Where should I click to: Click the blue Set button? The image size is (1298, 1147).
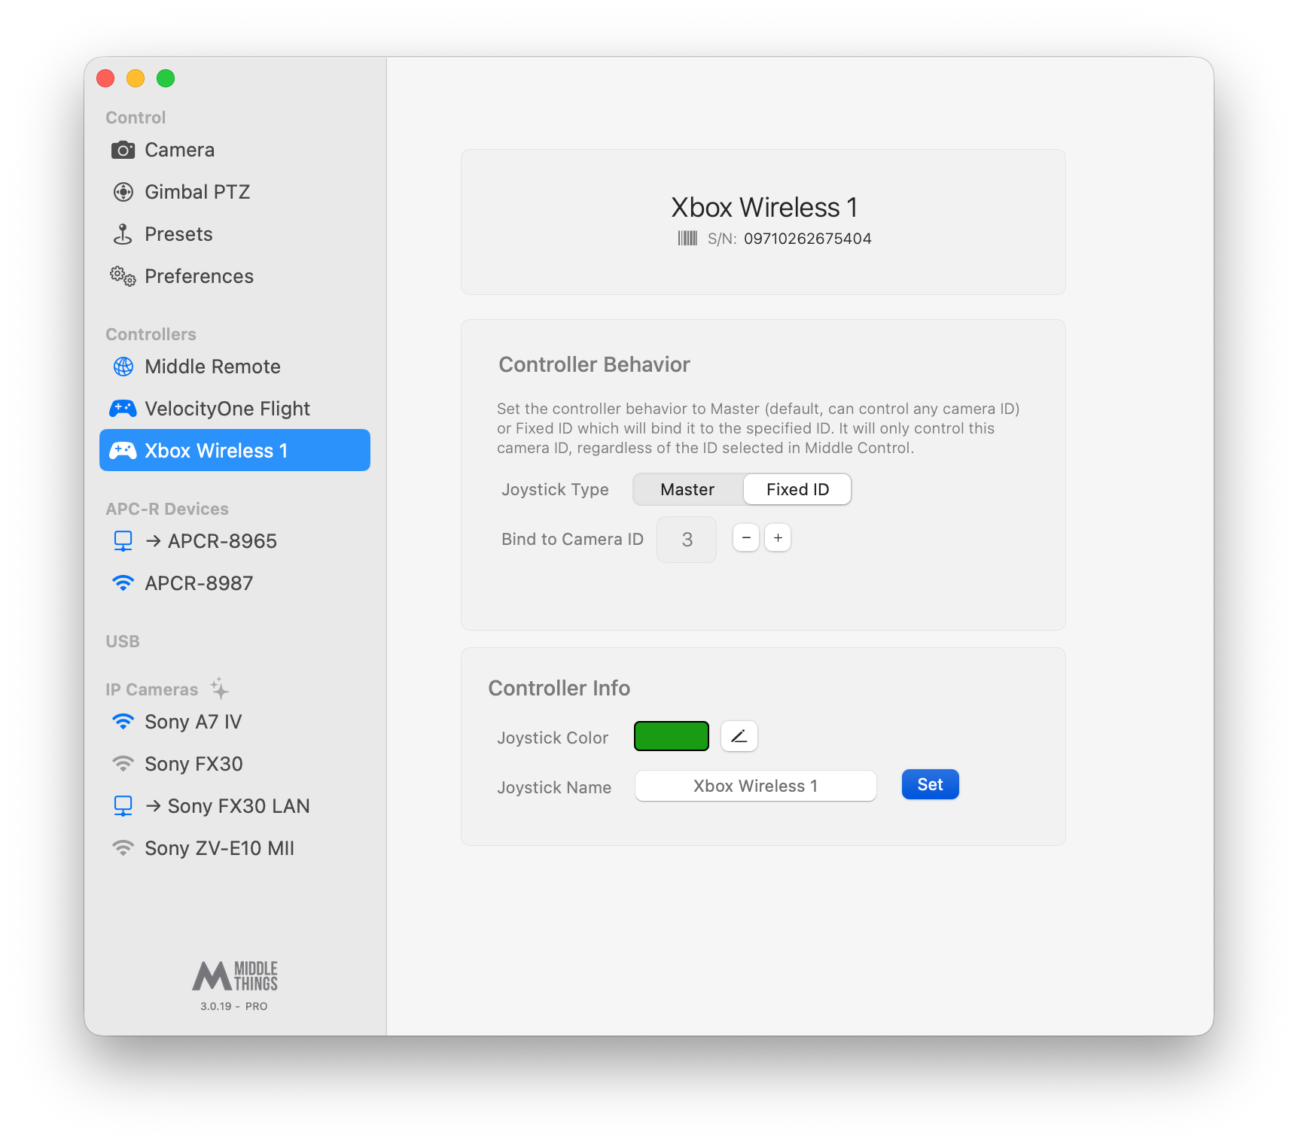tap(930, 784)
